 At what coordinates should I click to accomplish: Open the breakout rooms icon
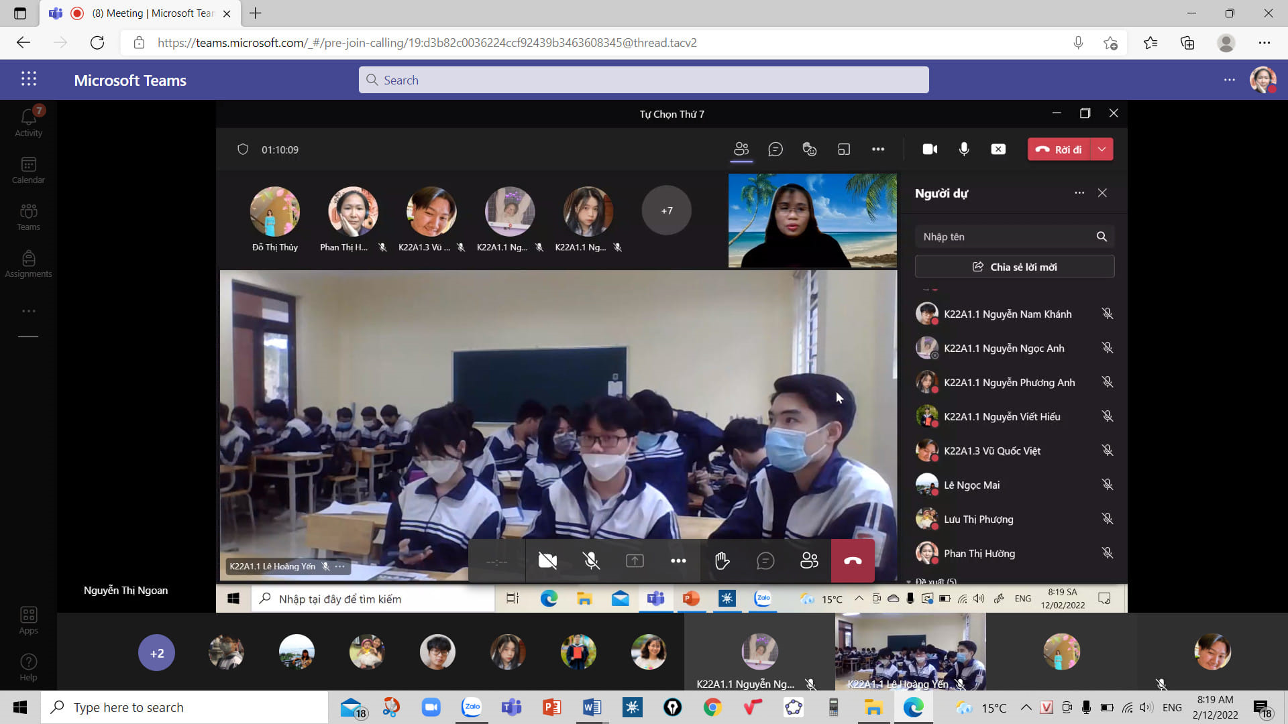(844, 149)
